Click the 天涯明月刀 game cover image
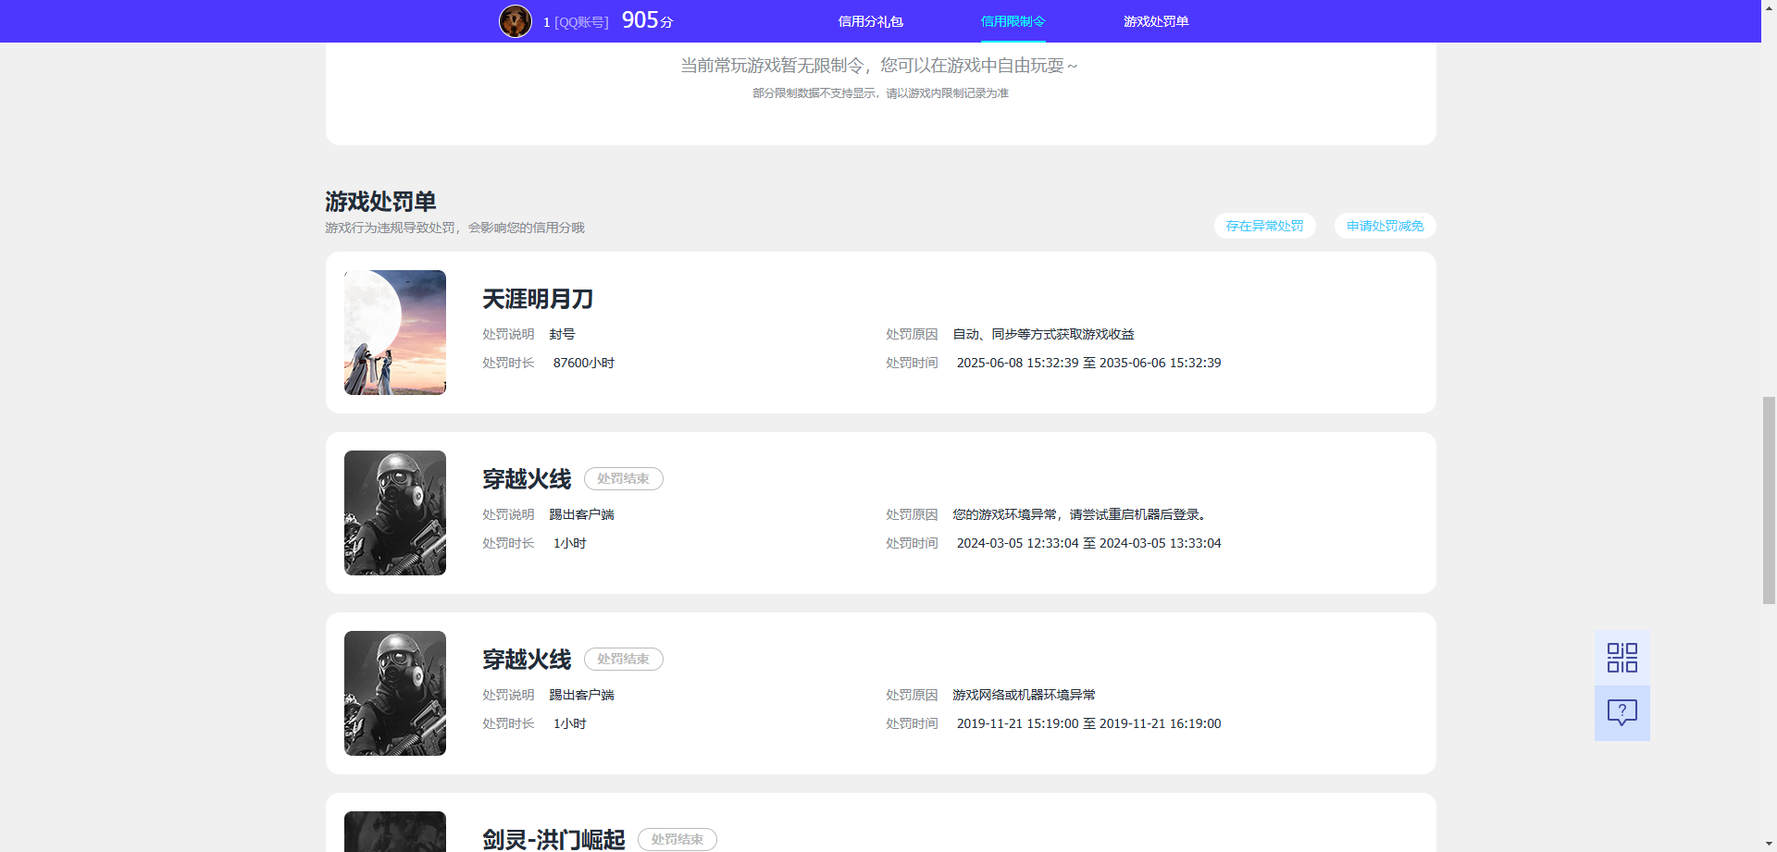The width and height of the screenshot is (1777, 852). (394, 332)
